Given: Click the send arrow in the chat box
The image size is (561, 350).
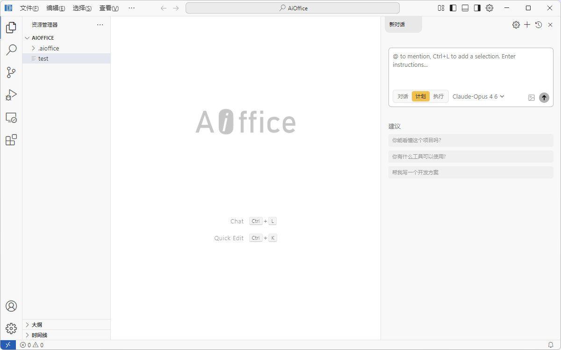Looking at the screenshot, I should [x=544, y=98].
